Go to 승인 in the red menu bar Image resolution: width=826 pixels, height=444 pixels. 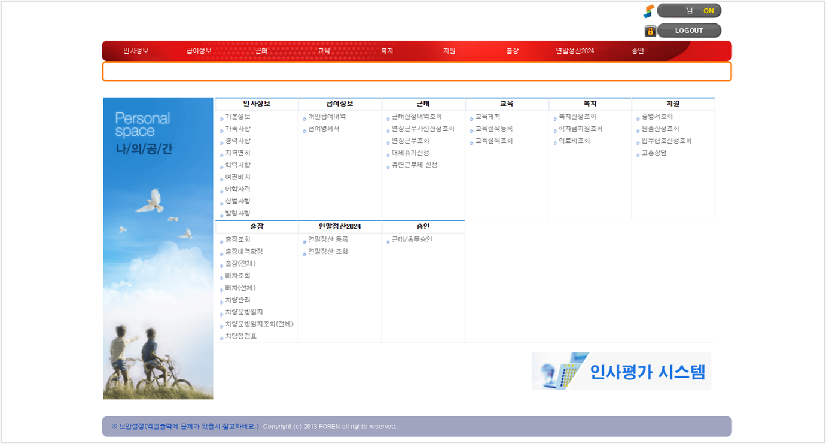click(638, 51)
